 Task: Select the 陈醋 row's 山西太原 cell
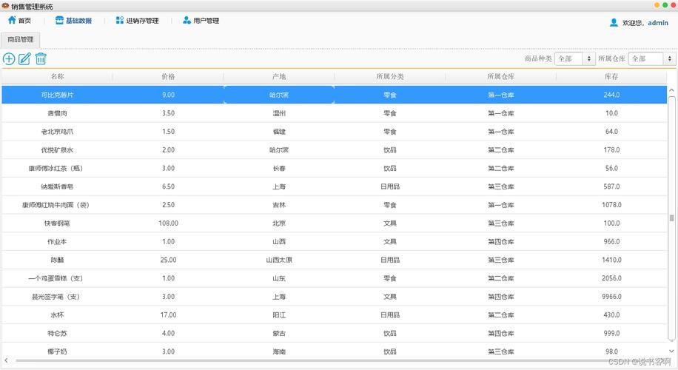(279, 260)
